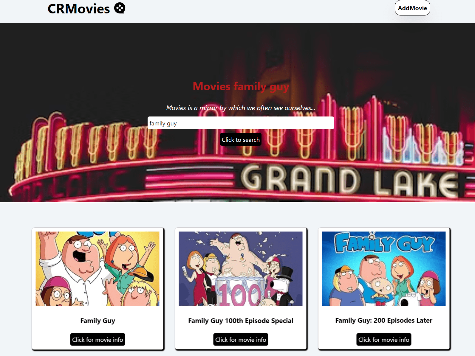Image resolution: width=475 pixels, height=356 pixels.
Task: Click the 'Movies family guy' heading
Action: pos(241,86)
